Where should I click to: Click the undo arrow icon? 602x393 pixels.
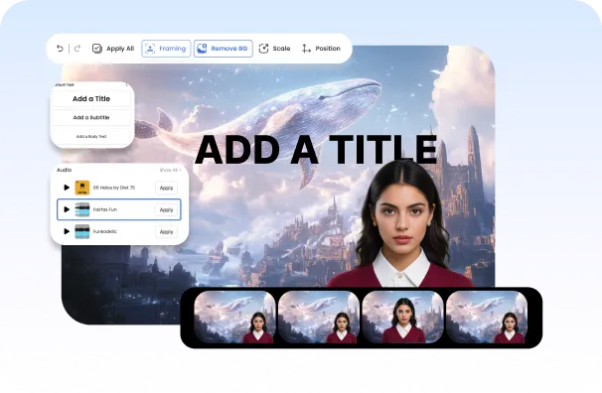[60, 49]
